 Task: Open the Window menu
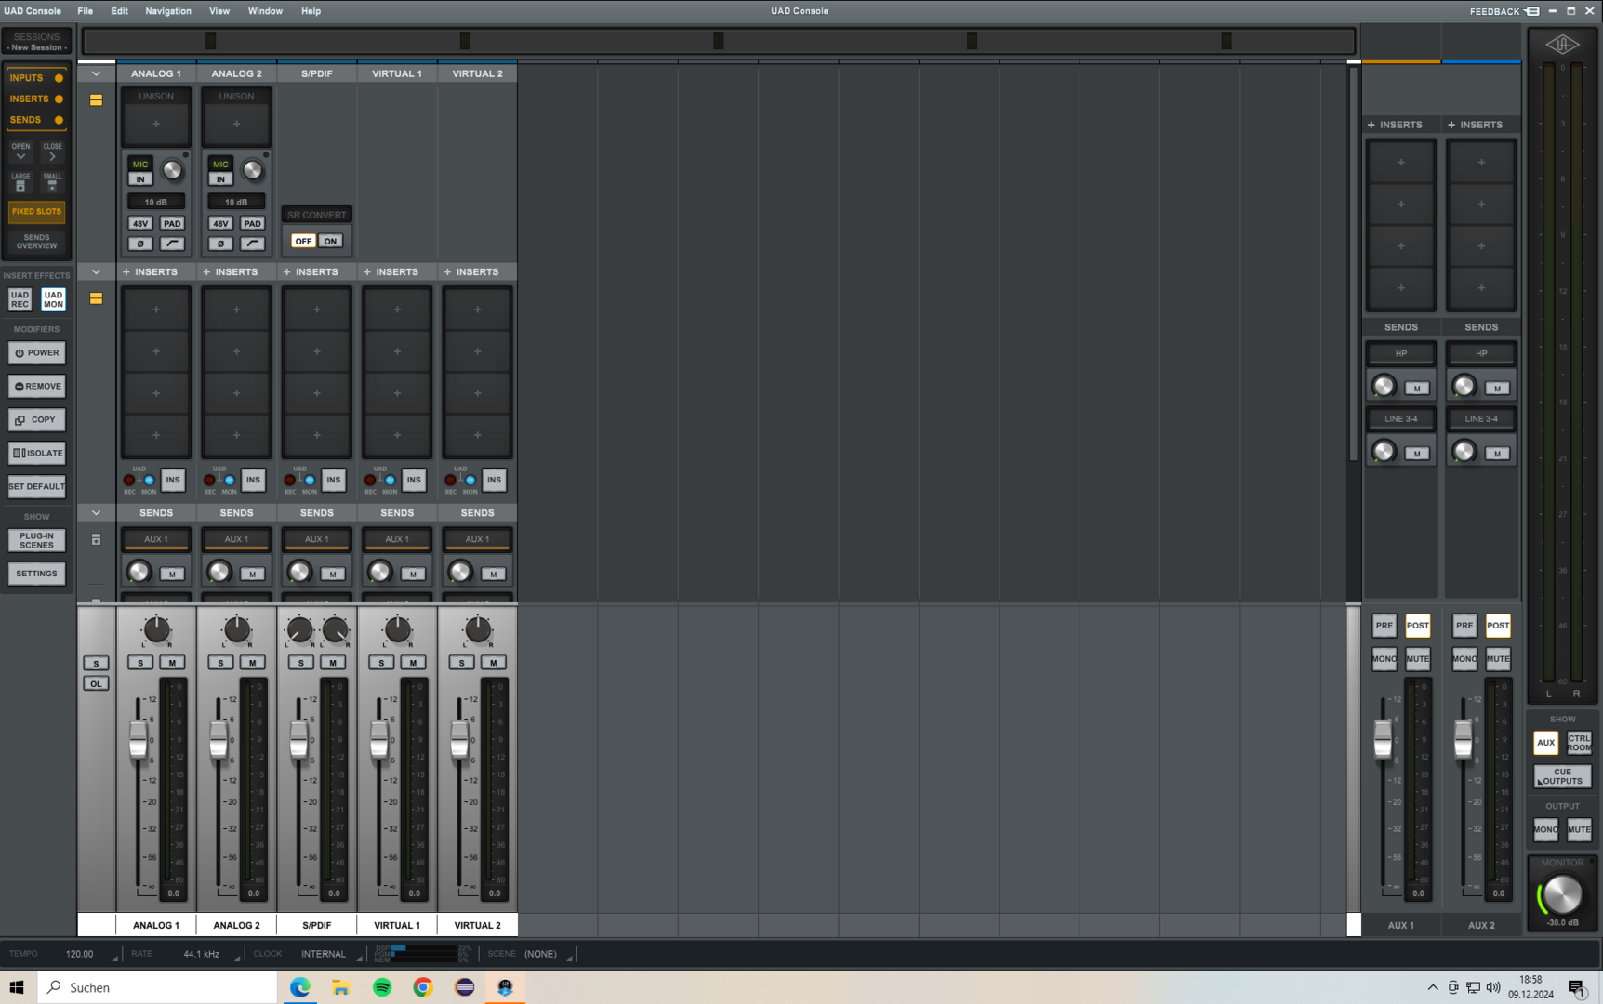[265, 11]
